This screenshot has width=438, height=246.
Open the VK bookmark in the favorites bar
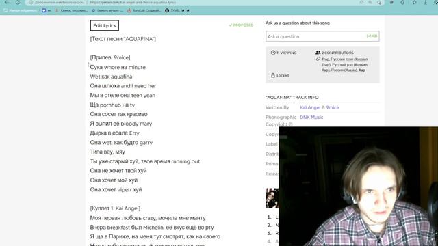(46, 10)
